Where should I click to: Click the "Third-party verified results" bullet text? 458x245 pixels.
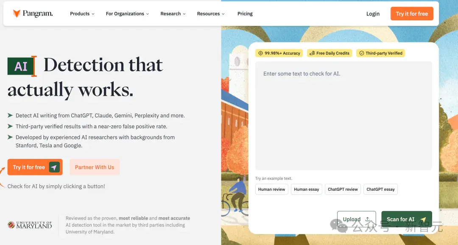click(92, 126)
